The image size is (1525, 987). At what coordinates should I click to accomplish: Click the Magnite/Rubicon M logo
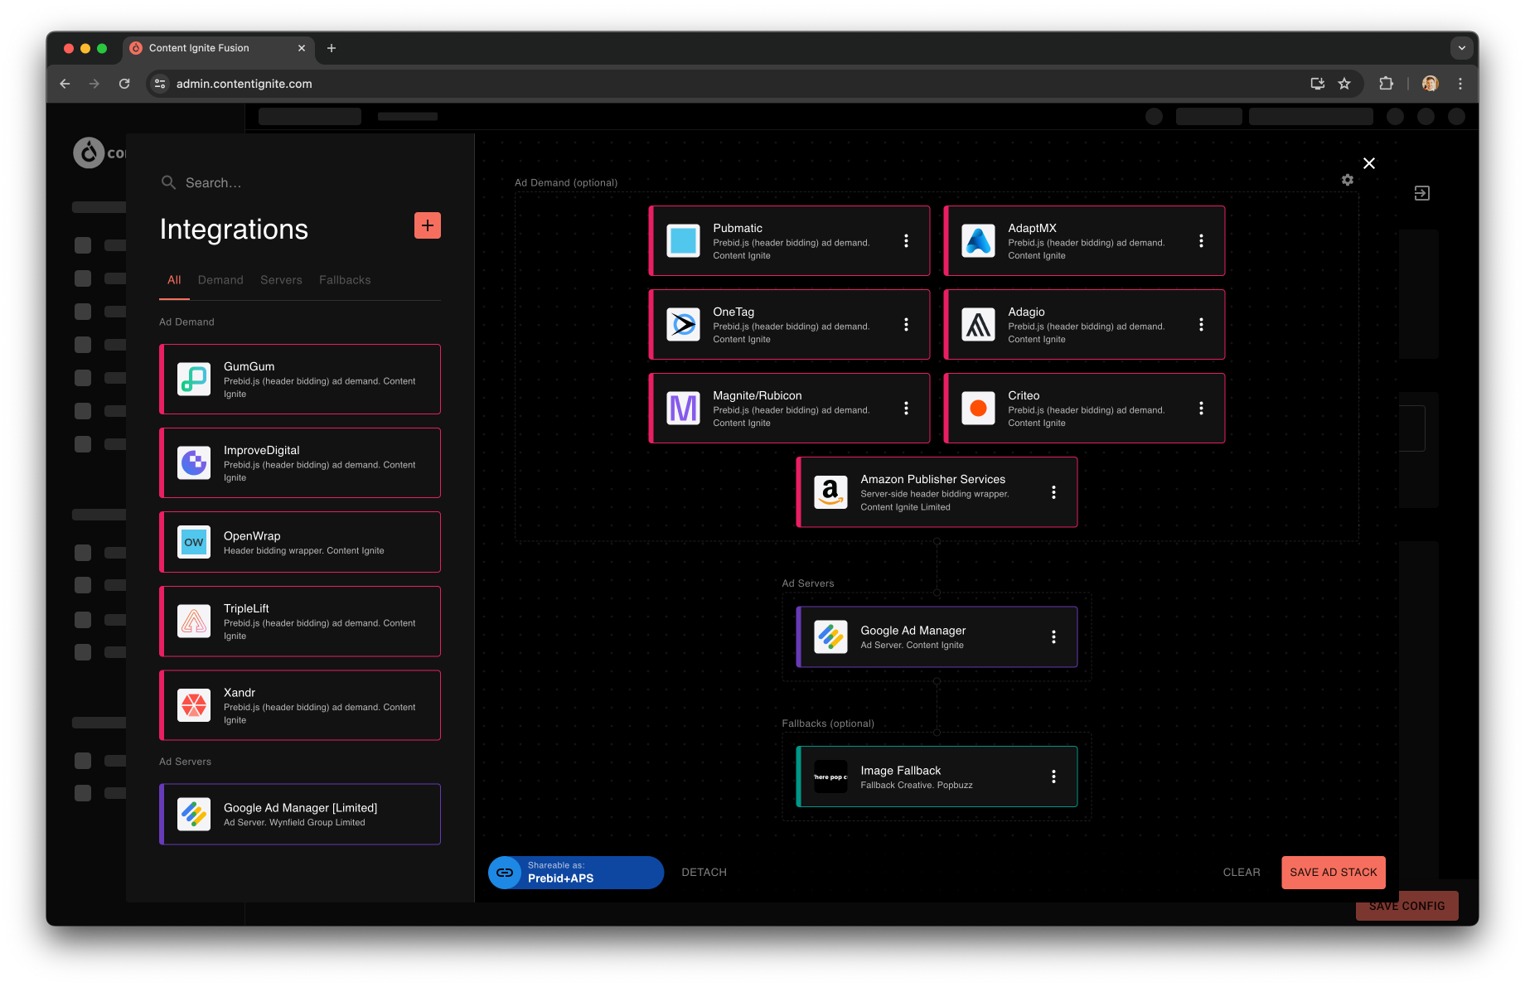click(684, 409)
